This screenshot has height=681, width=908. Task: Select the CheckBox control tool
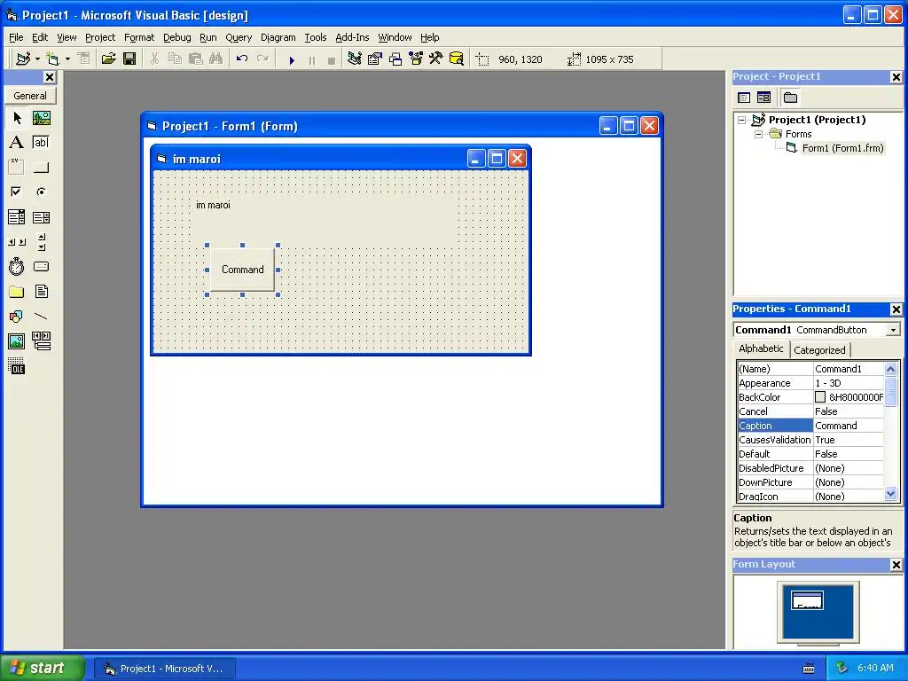17,192
